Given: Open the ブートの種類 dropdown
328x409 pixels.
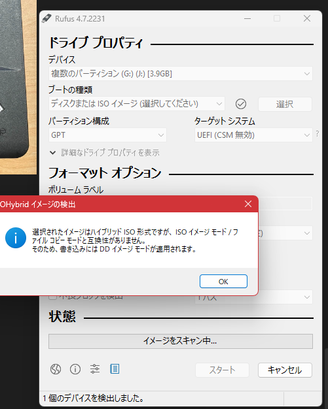Looking at the screenshot, I should 137,104.
